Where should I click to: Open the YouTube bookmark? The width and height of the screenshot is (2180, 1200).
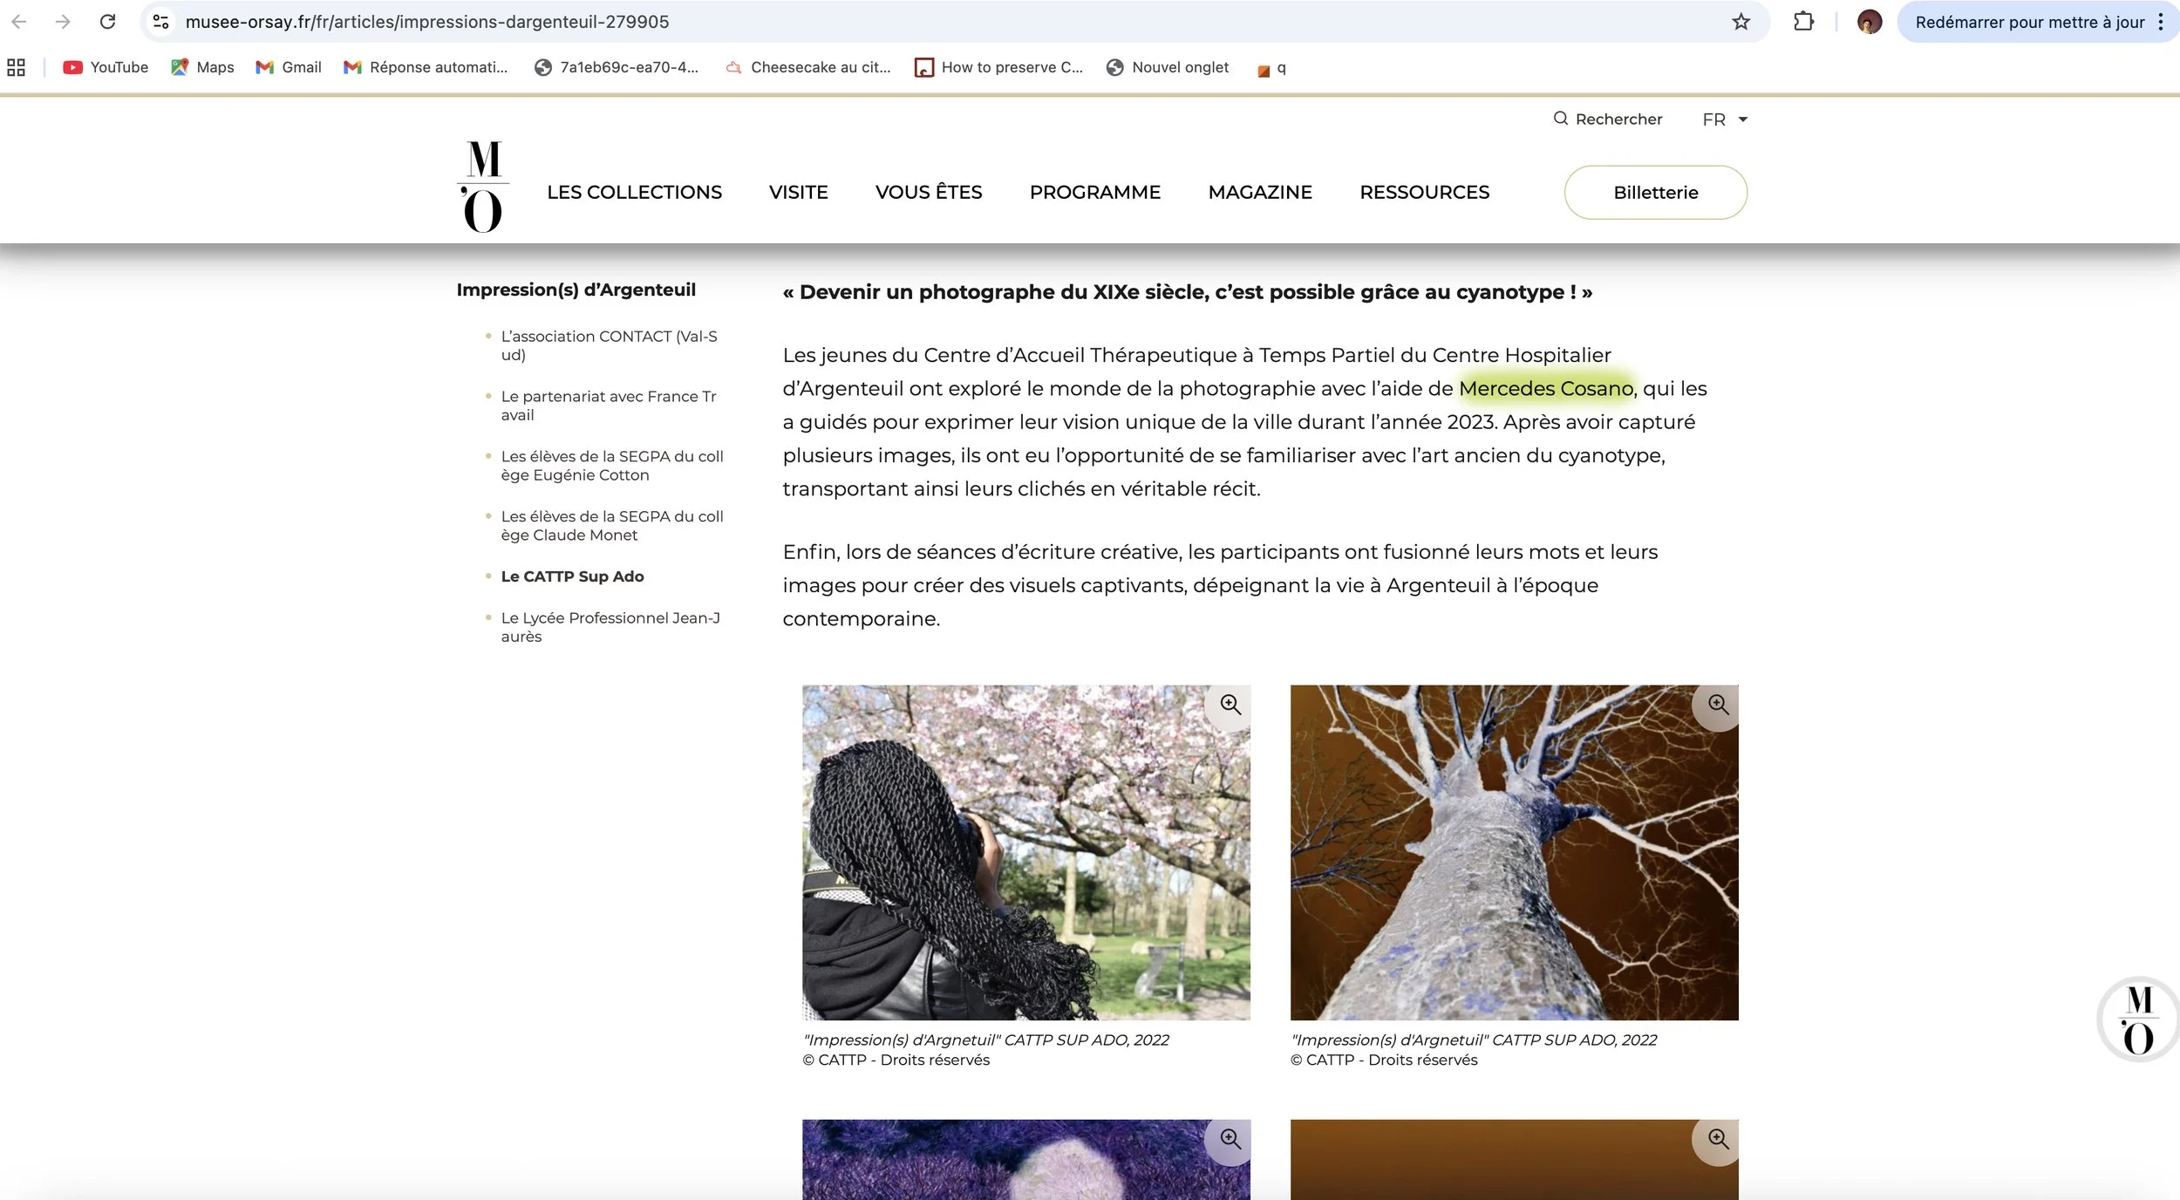[106, 67]
